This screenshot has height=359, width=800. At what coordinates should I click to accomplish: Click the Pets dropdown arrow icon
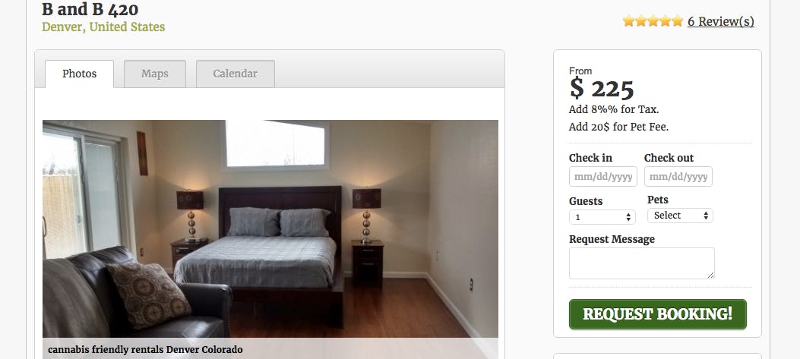706,216
